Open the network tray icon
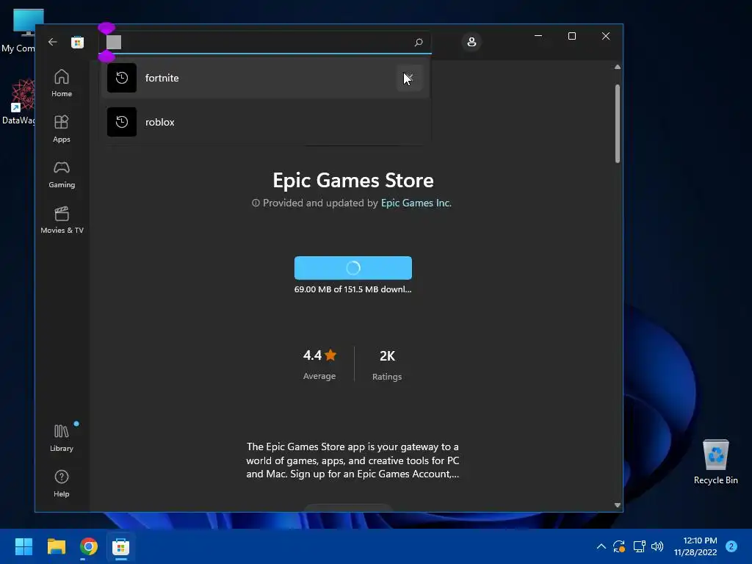752x564 pixels. pos(639,546)
